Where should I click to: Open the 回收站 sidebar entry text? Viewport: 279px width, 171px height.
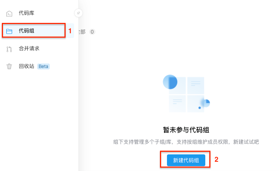pos(27,66)
